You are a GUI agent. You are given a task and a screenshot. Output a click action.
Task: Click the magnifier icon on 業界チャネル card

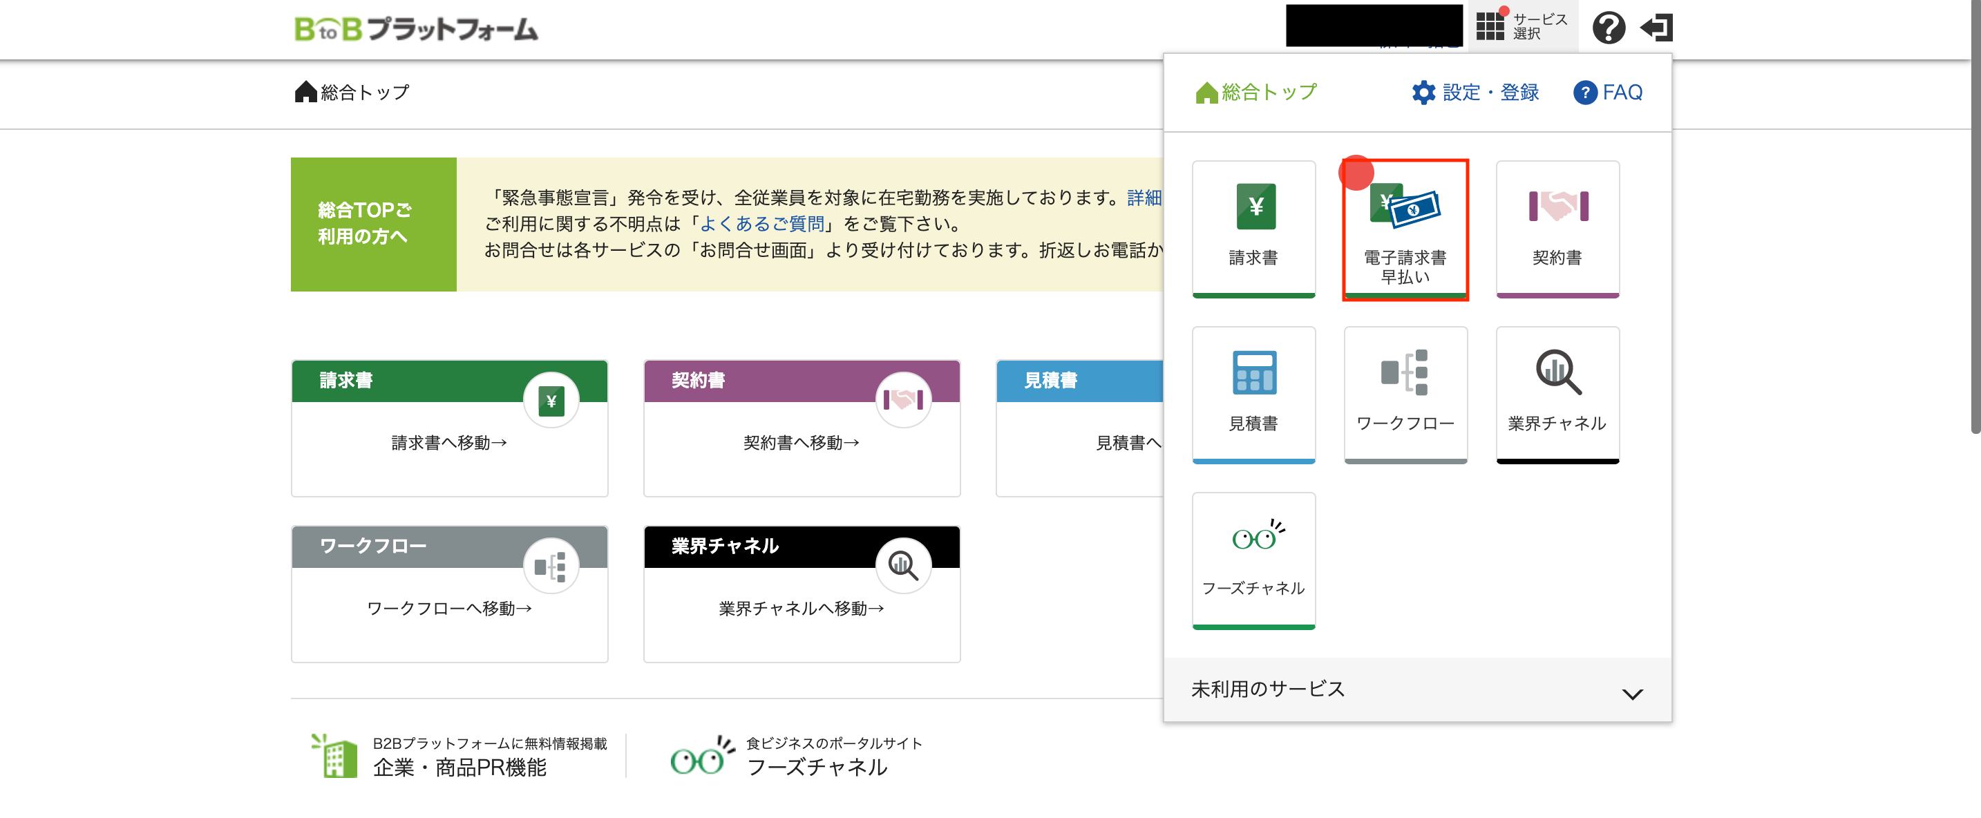coord(903,567)
